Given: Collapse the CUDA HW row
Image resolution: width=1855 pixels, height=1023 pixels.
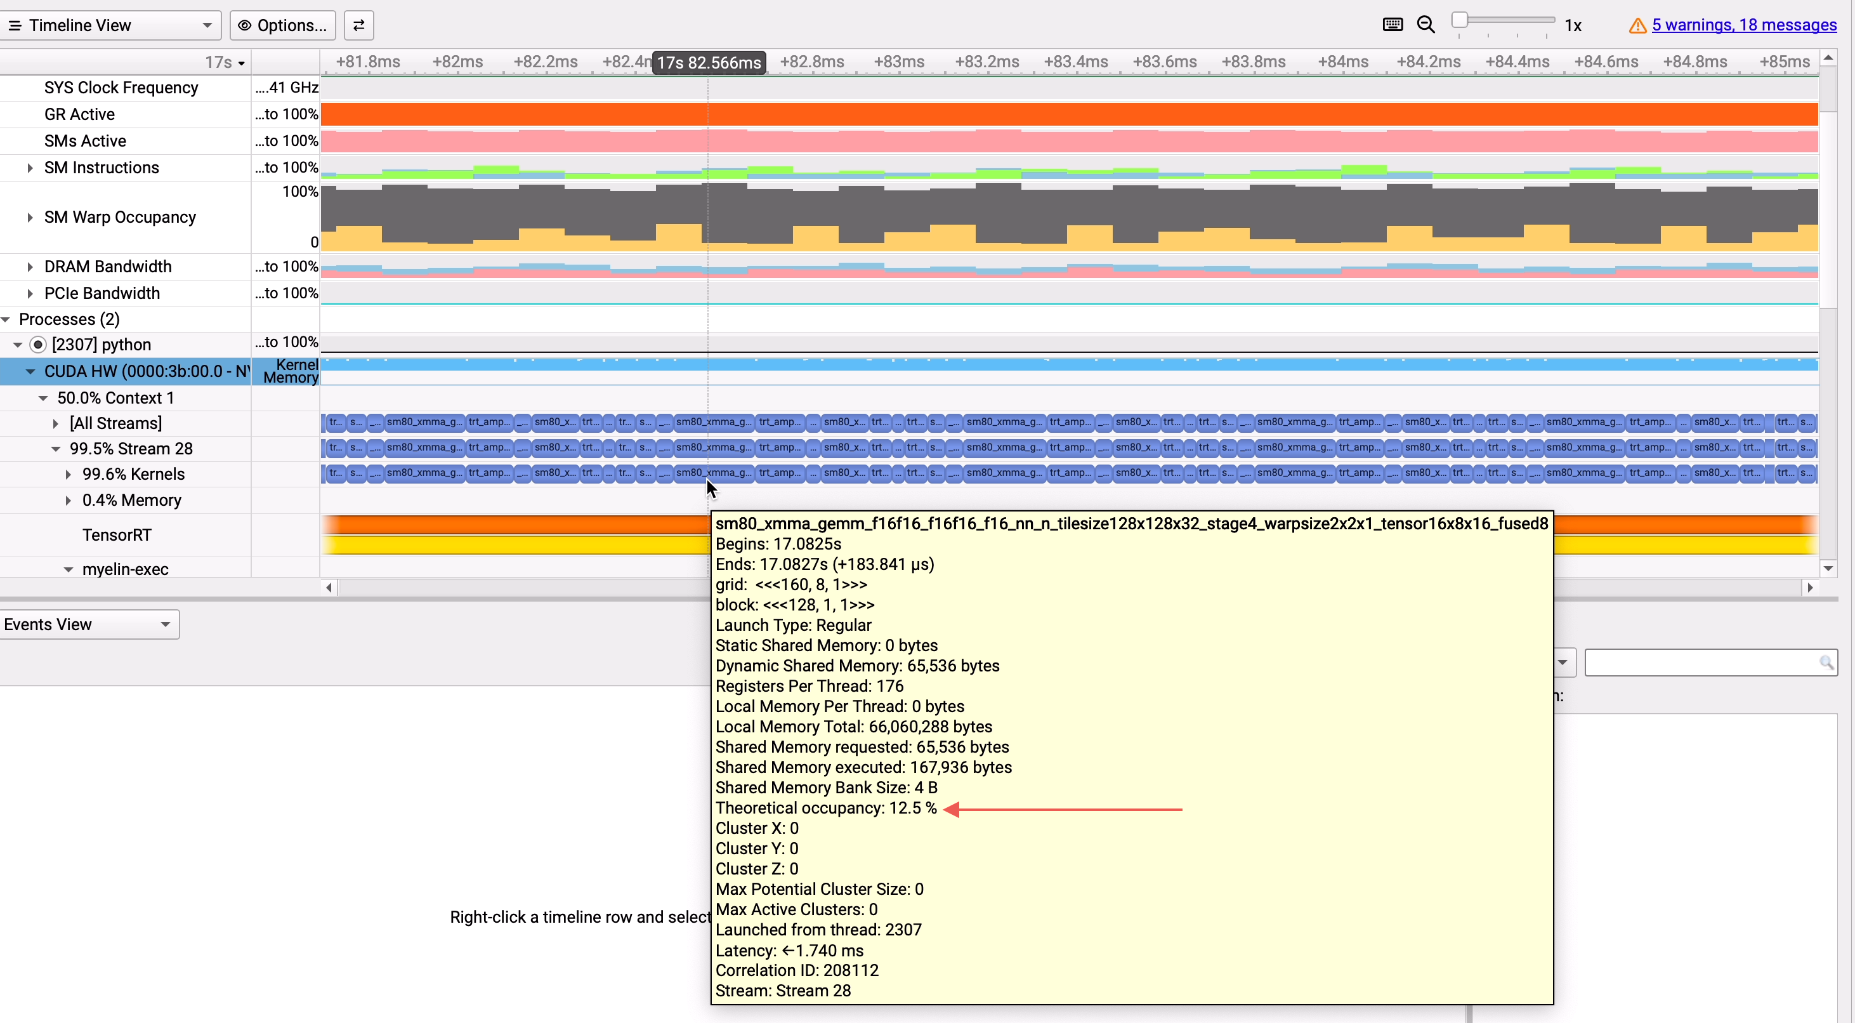Looking at the screenshot, I should 30,372.
